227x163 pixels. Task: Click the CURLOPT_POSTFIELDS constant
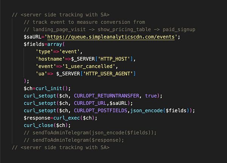101,110
